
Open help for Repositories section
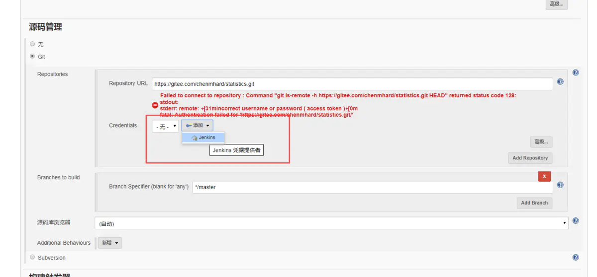point(576,72)
